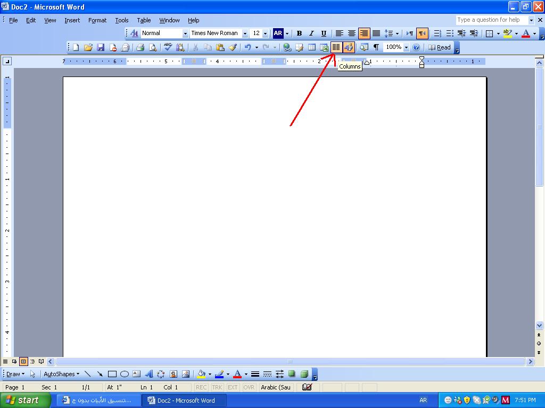545x408 pixels.
Task: Expand the Line Spacing dropdown arrow
Action: tap(397, 33)
